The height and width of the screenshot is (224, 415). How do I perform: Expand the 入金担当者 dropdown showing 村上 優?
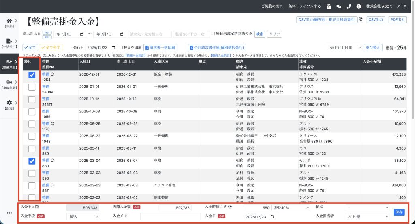pos(367,217)
